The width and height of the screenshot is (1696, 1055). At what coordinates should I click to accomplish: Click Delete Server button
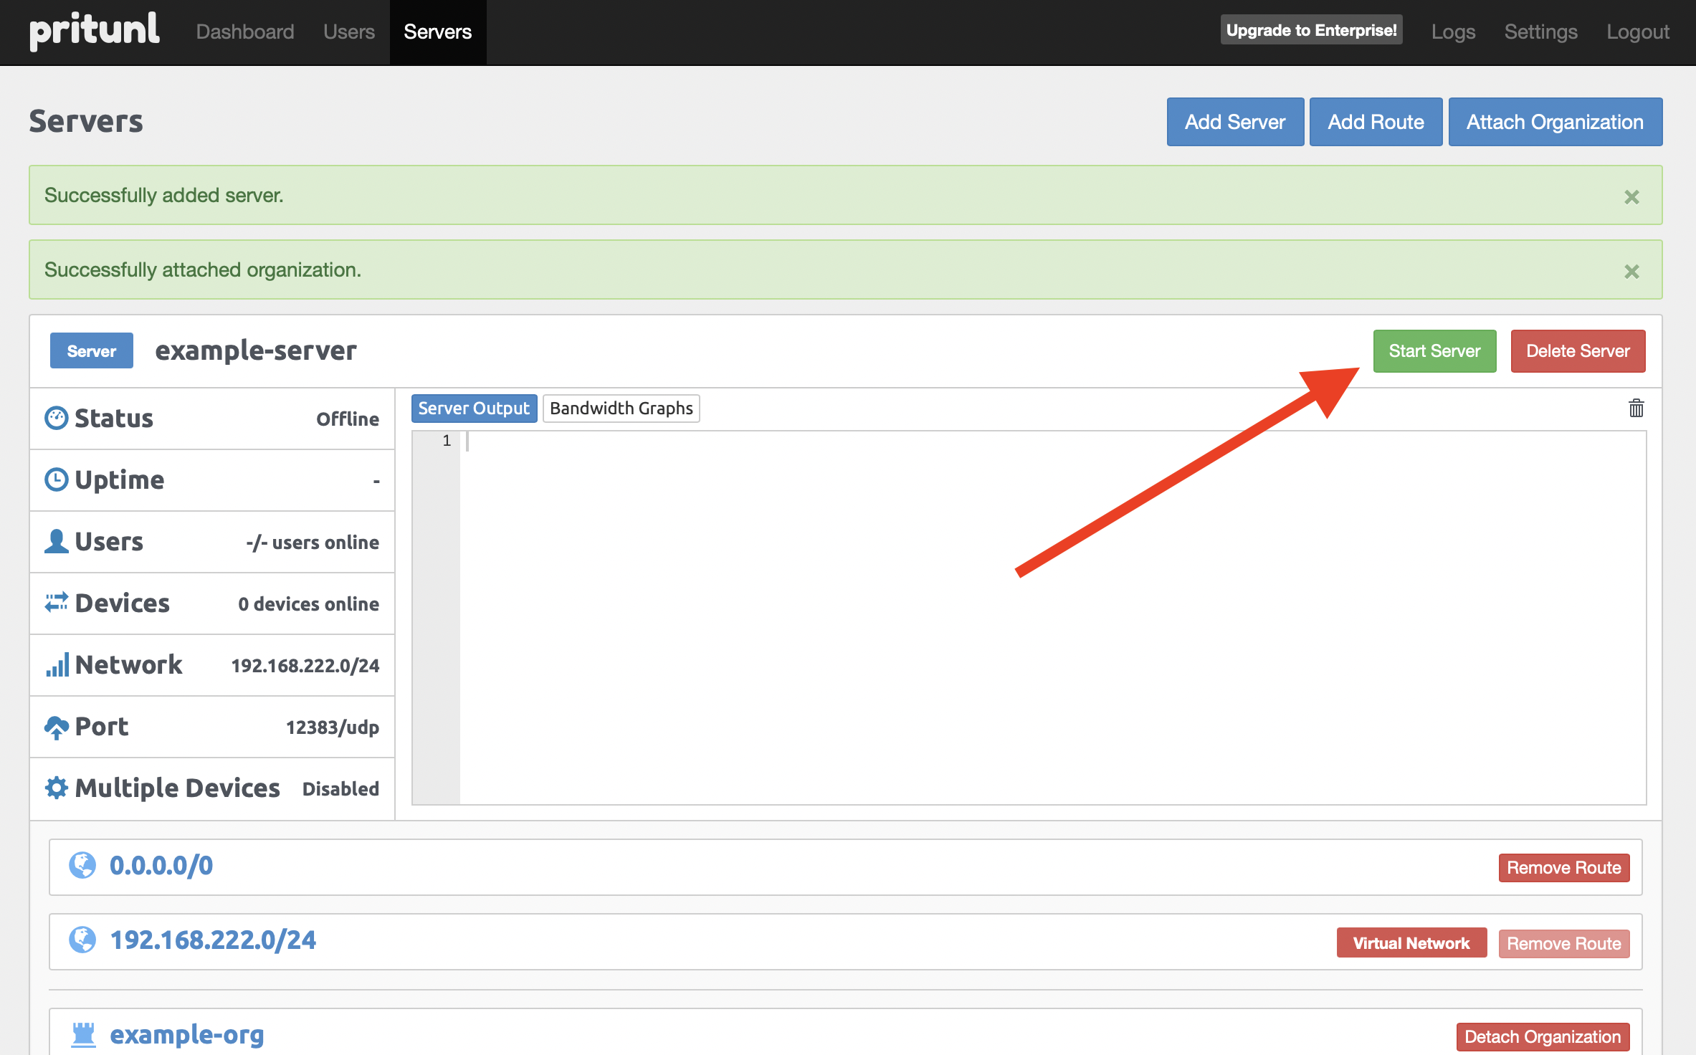1578,350
